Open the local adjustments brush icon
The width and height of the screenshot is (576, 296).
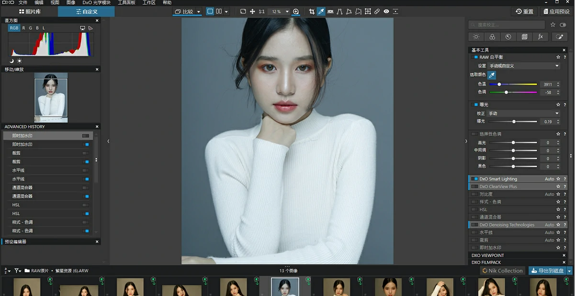(559, 37)
